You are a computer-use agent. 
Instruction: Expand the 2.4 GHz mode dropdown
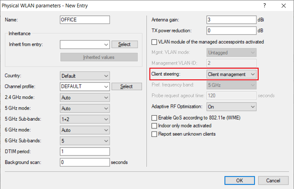[x=85, y=97]
